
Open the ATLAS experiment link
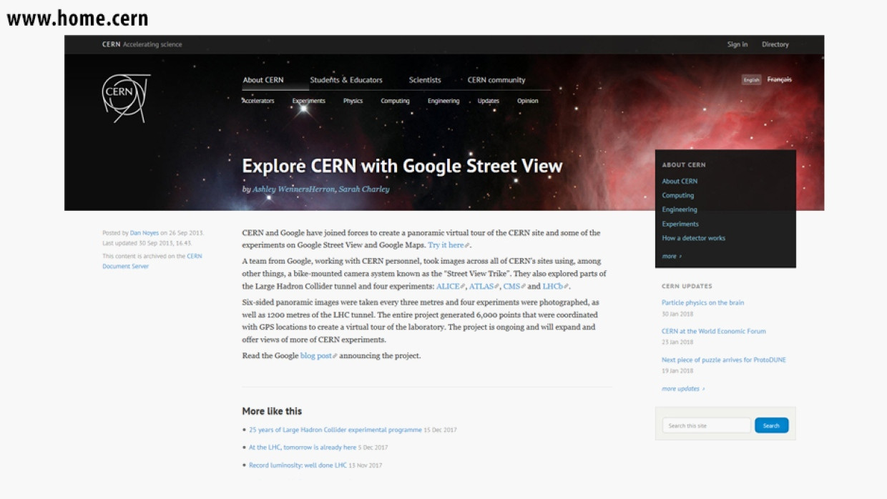(x=483, y=286)
